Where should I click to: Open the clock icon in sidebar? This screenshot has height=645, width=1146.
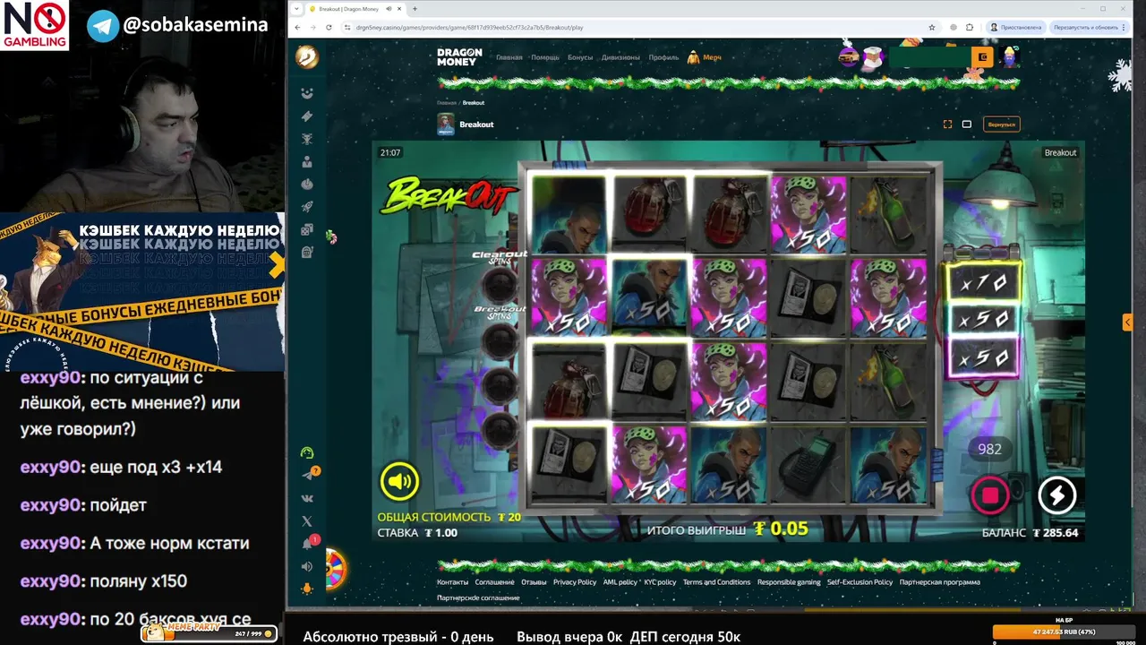point(307,184)
